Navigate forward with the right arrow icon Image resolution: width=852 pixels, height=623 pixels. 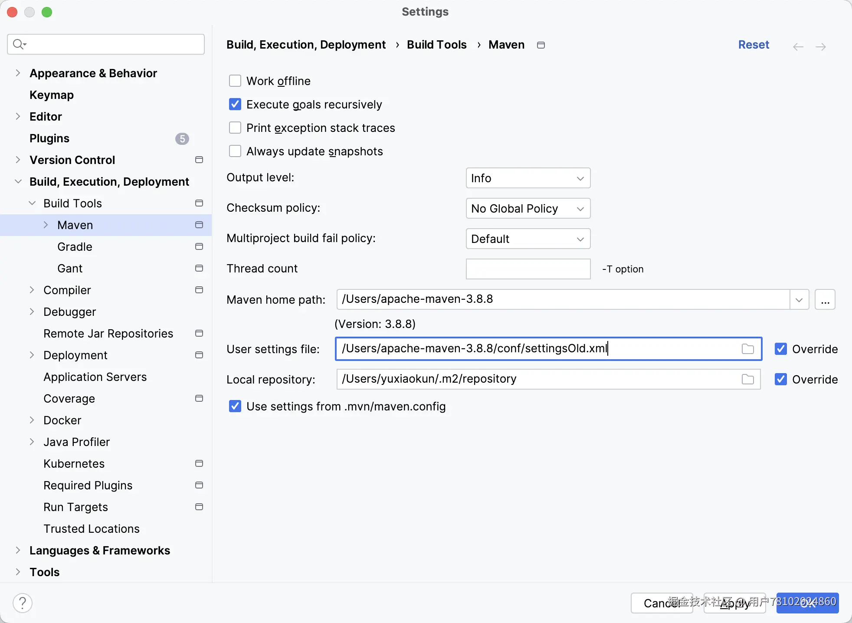(x=820, y=47)
